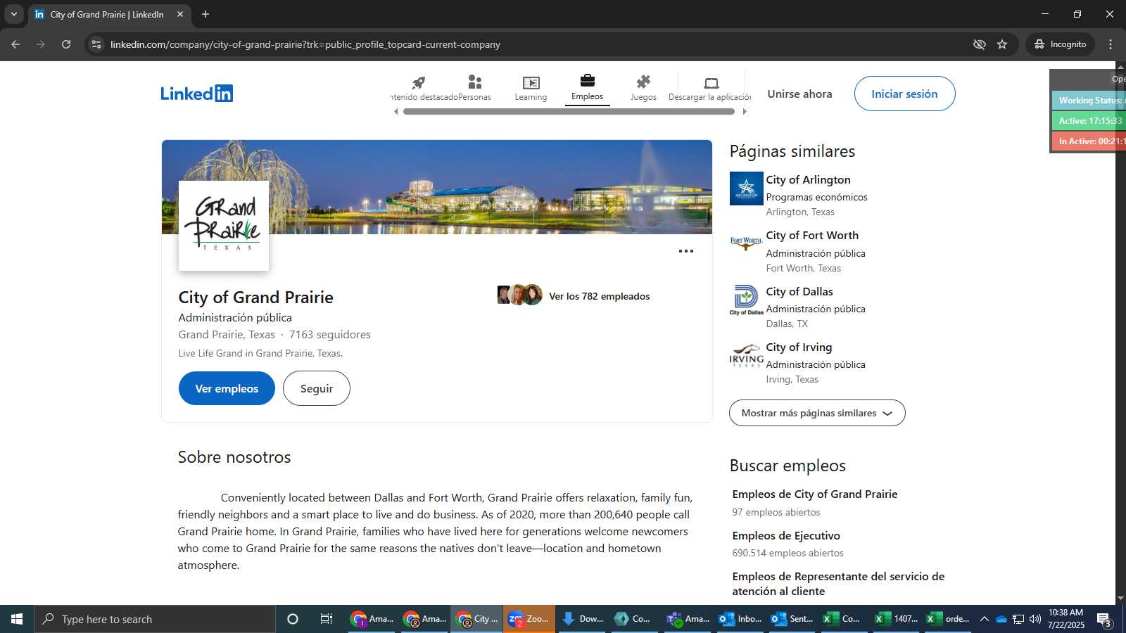Click the Working Status widget
1126x633 pixels.
1088,101
